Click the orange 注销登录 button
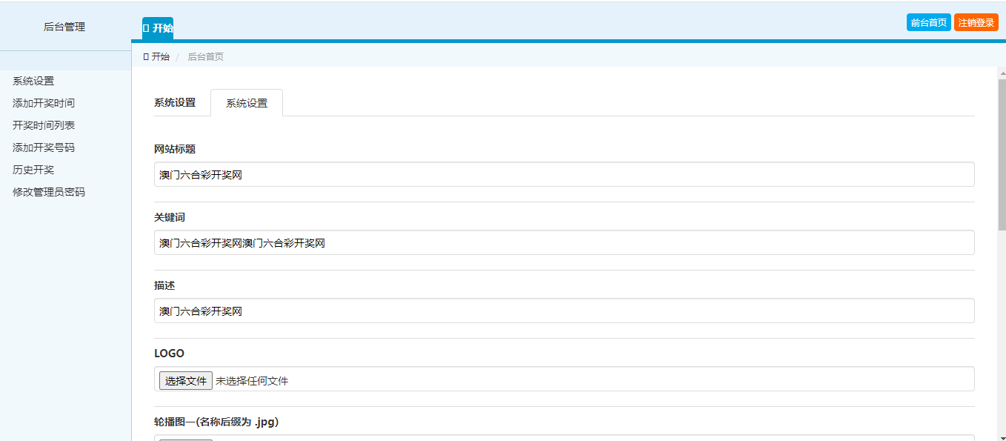This screenshot has width=1006, height=441. 976,23
